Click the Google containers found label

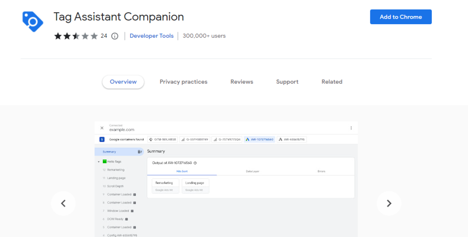(126, 139)
